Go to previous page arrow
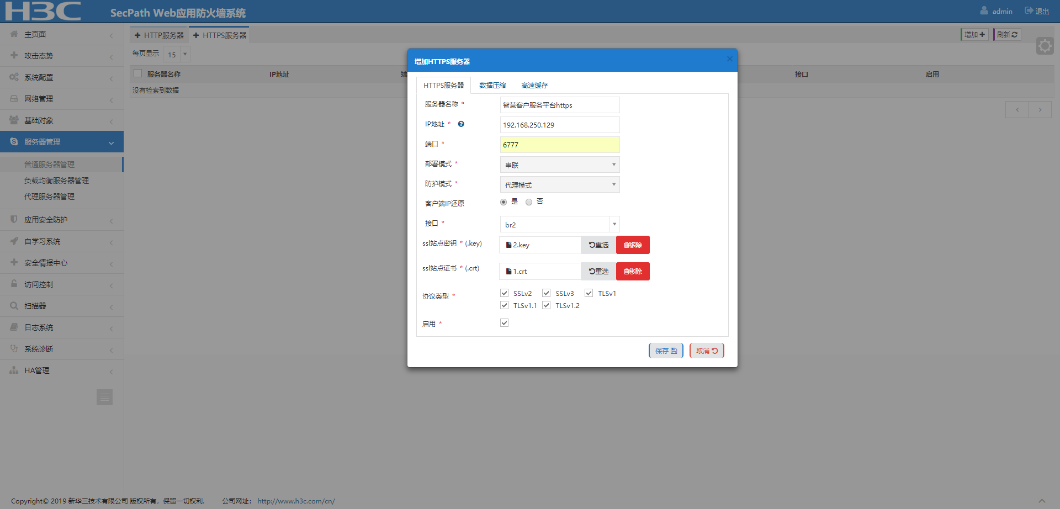This screenshot has height=509, width=1060. coord(1017,110)
